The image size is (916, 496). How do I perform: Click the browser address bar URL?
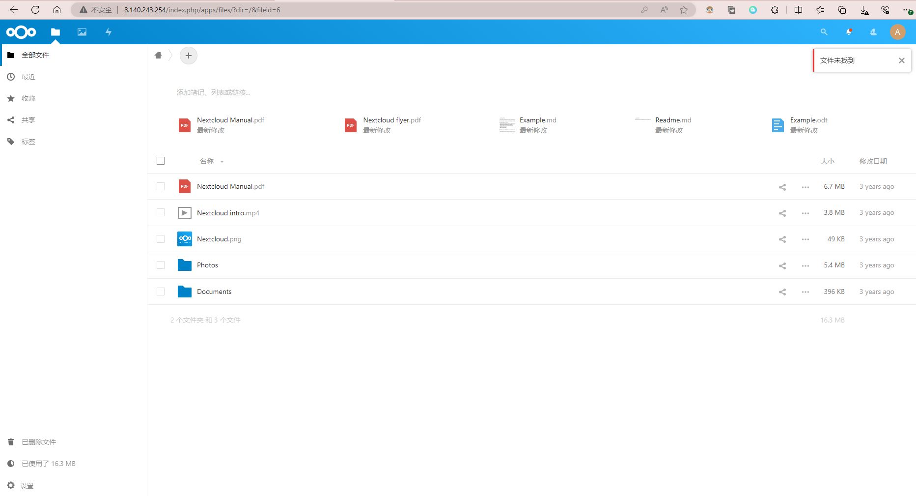[202, 10]
